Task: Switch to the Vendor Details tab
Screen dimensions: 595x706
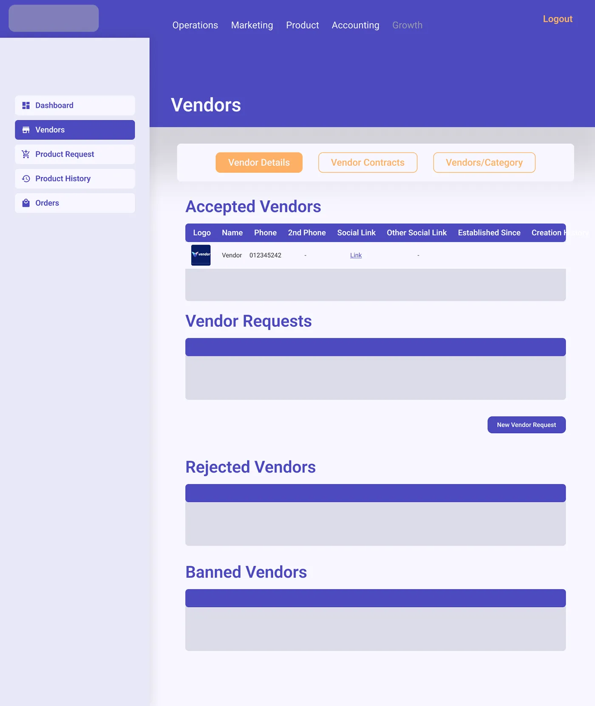Action: [259, 162]
